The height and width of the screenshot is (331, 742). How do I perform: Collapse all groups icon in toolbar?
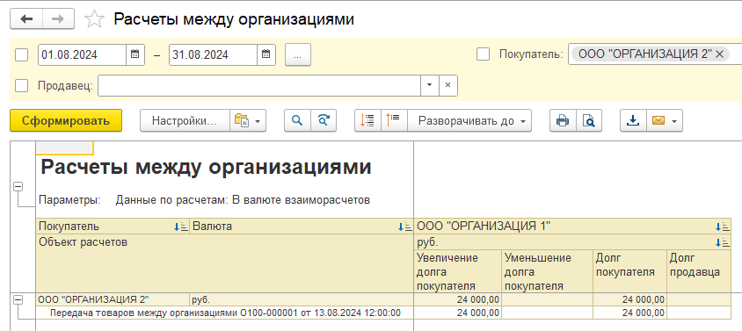tap(394, 120)
